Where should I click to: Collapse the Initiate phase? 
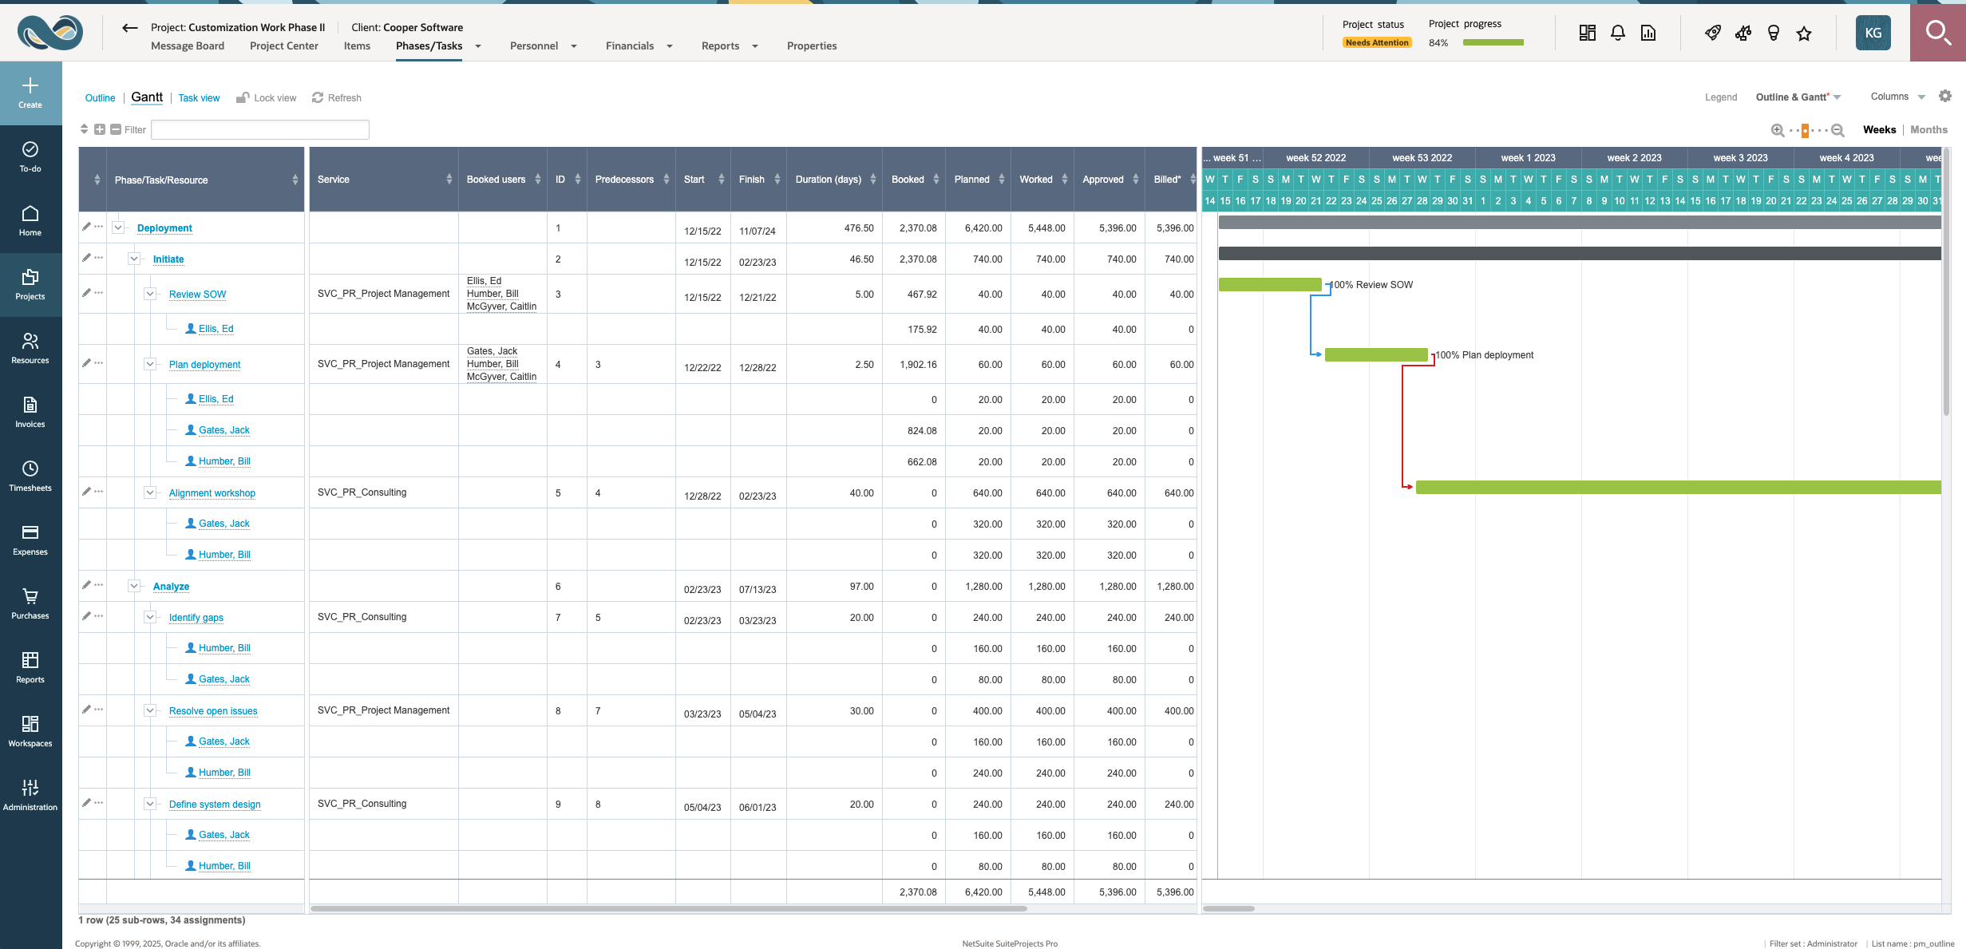pyautogui.click(x=134, y=259)
